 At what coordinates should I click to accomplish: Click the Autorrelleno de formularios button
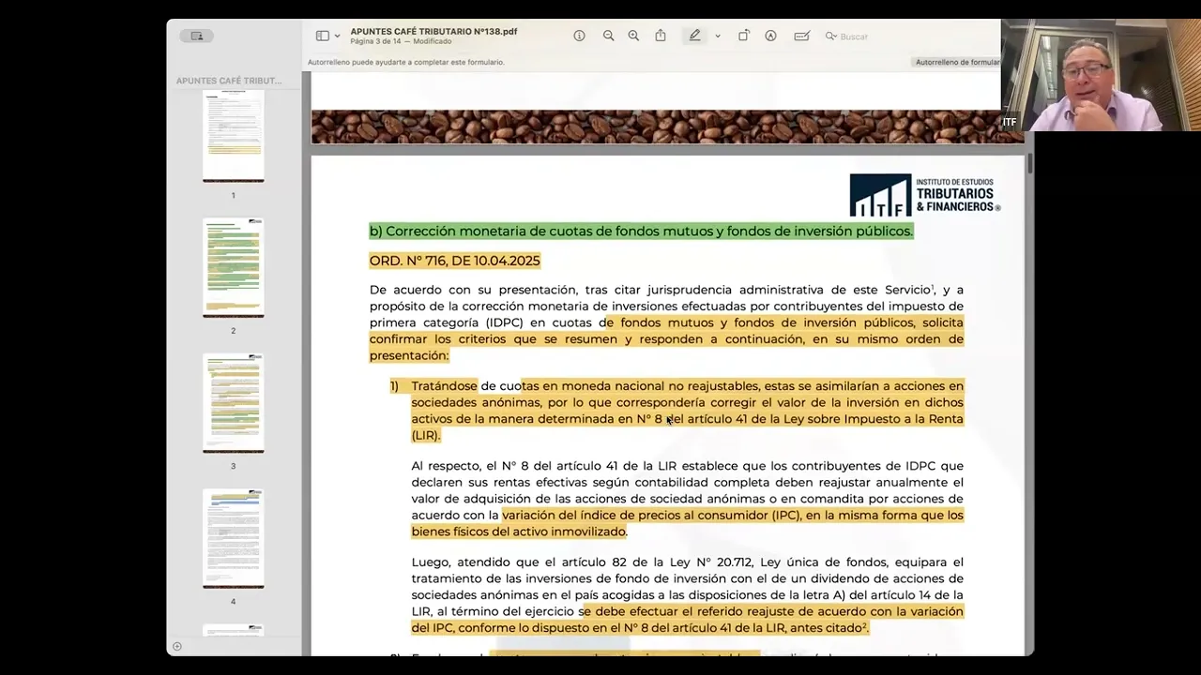[x=959, y=61]
